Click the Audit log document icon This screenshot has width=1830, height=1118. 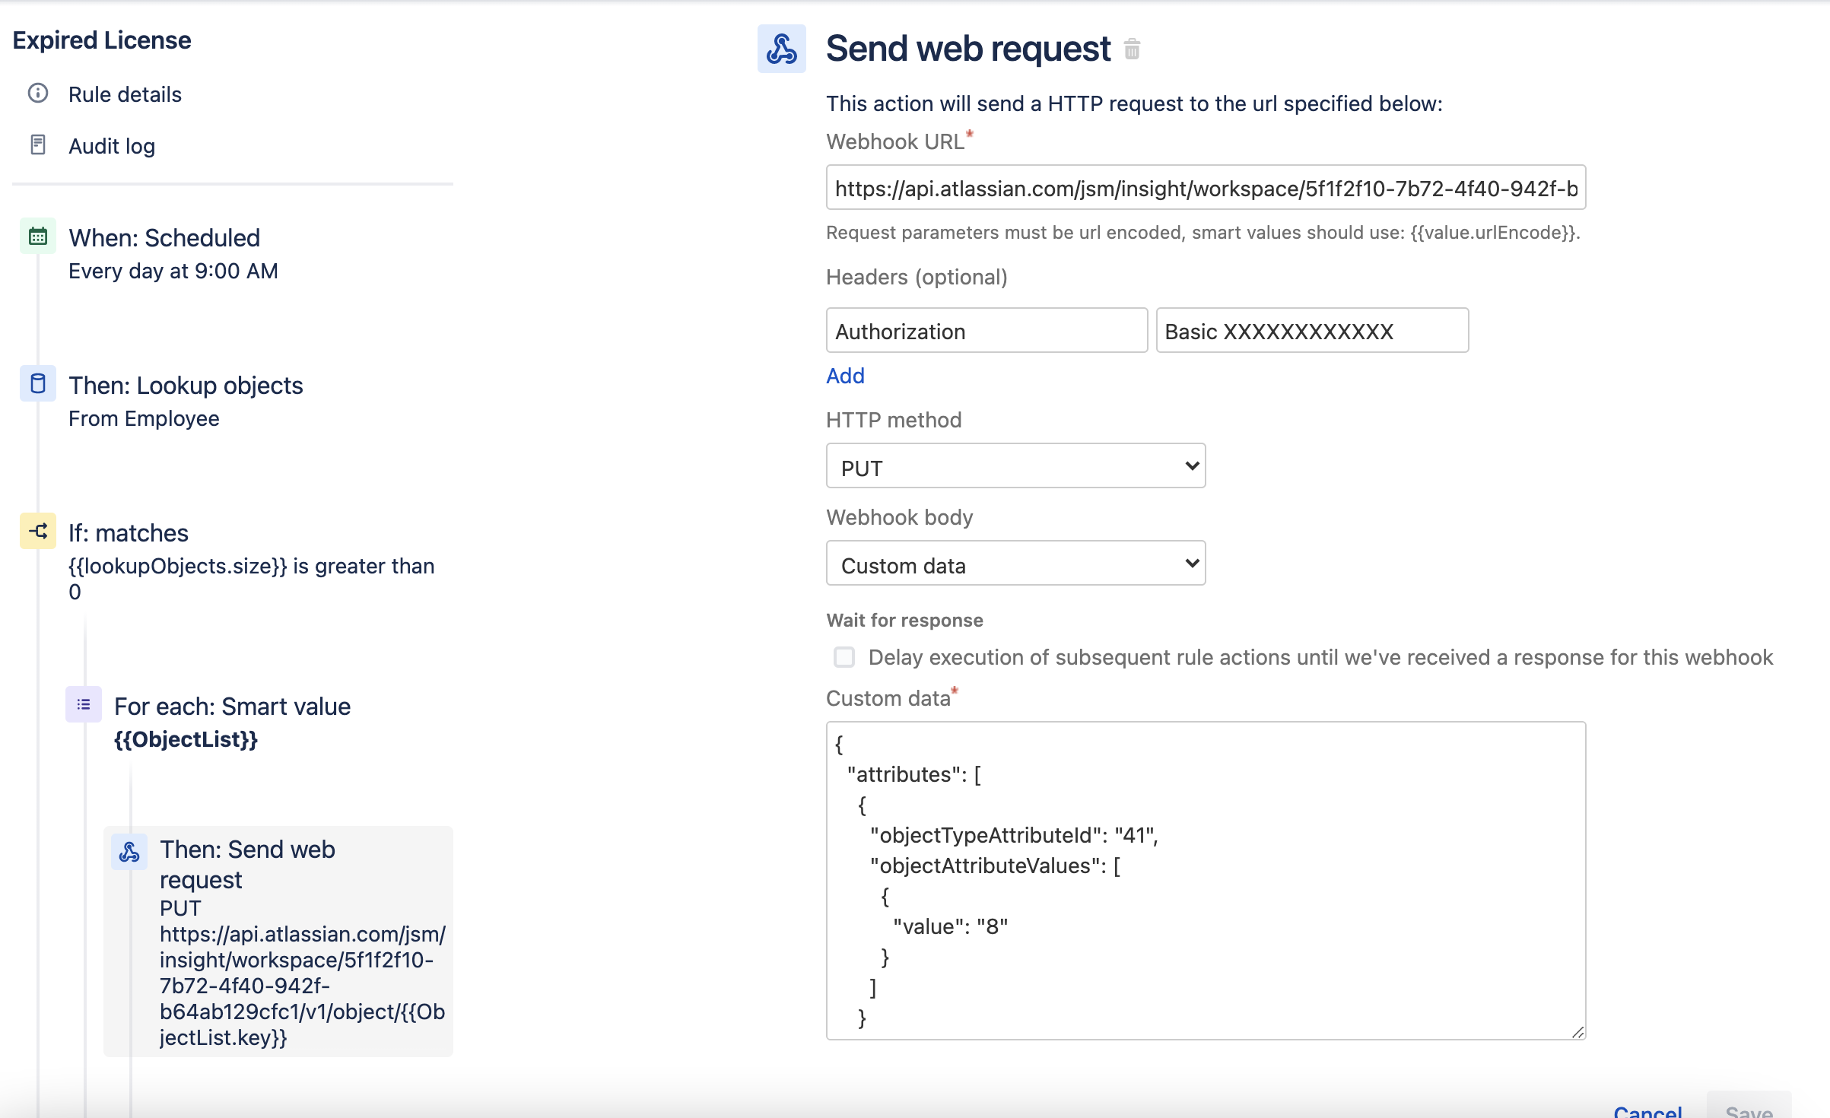tap(38, 145)
